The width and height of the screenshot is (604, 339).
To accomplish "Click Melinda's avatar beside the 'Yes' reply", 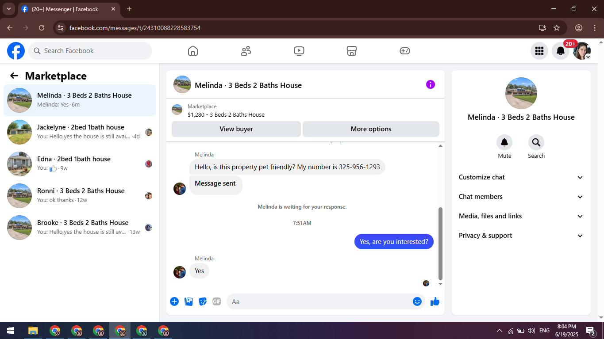I will pos(180,272).
